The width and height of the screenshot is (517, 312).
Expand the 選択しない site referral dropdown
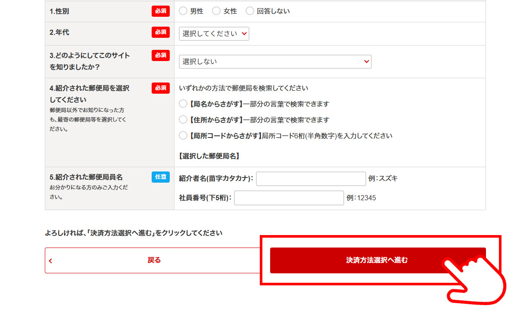275,61
